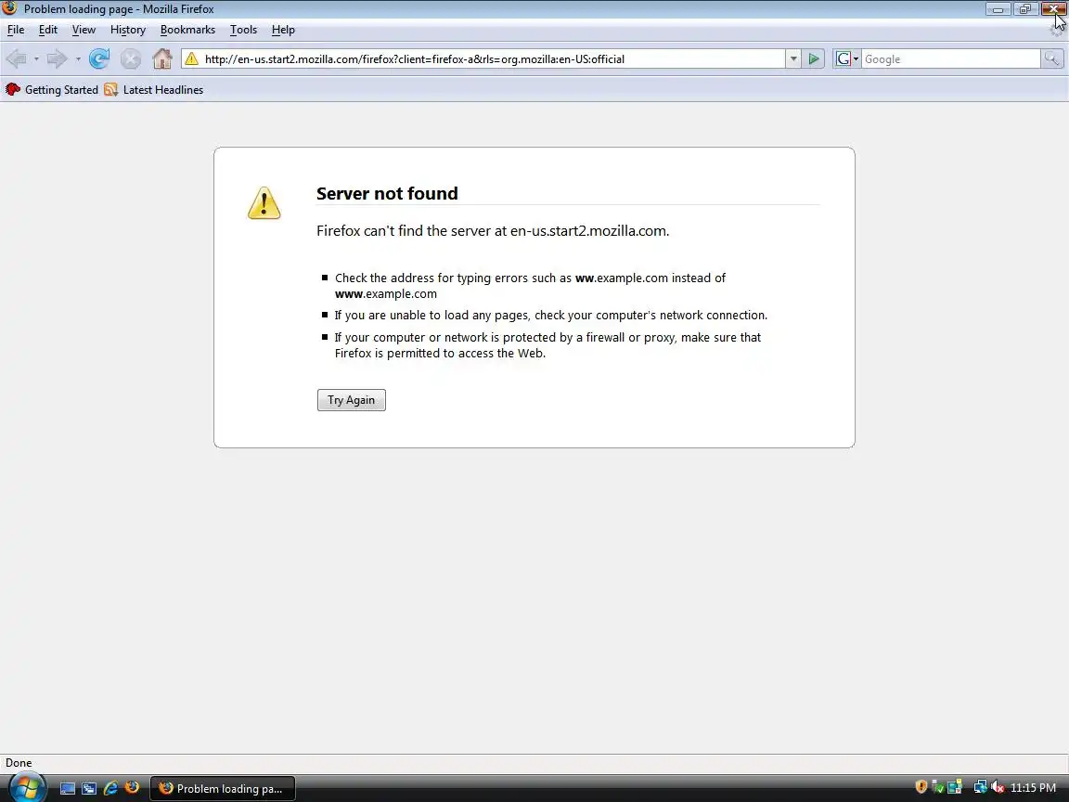The image size is (1069, 802).
Task: Open the Windows Start menu
Action: (x=27, y=788)
